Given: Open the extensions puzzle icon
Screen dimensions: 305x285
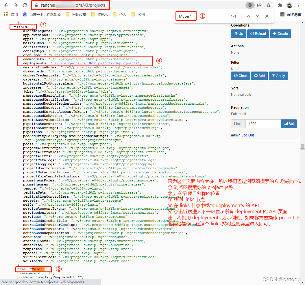Looking at the screenshot, I should [280, 5].
